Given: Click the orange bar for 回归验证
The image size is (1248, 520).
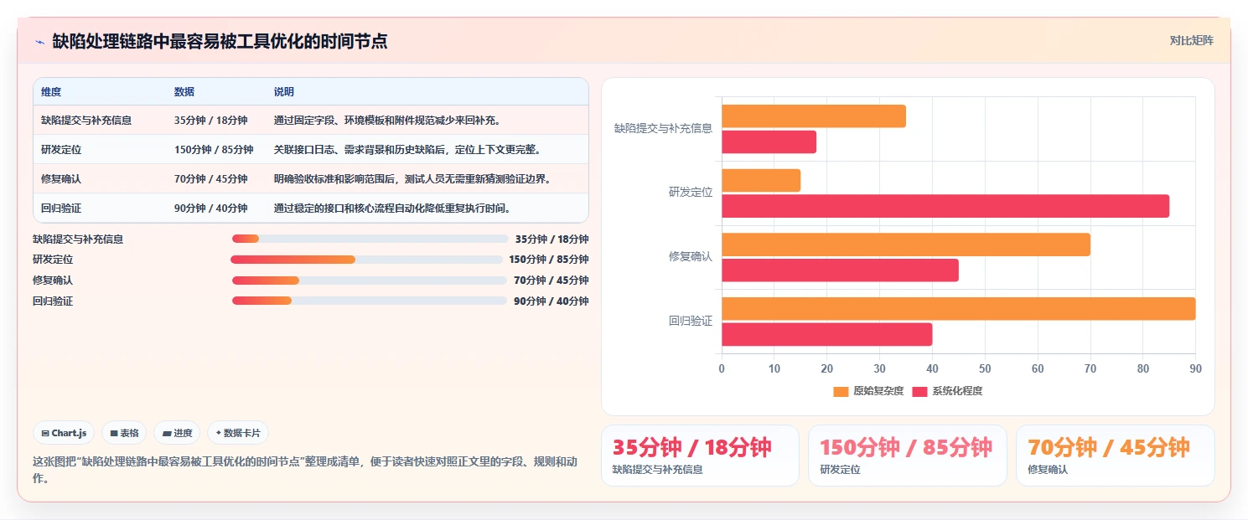Looking at the screenshot, I should point(958,308).
